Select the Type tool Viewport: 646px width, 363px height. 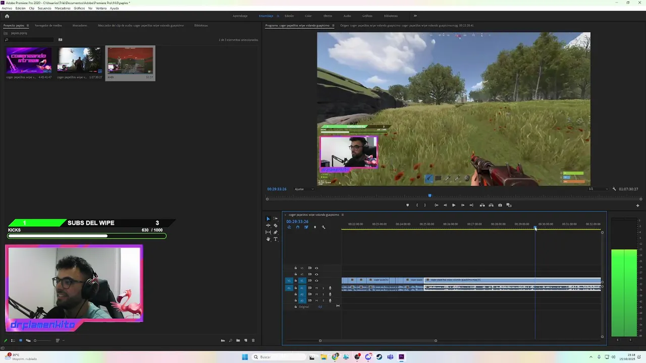[x=275, y=239]
